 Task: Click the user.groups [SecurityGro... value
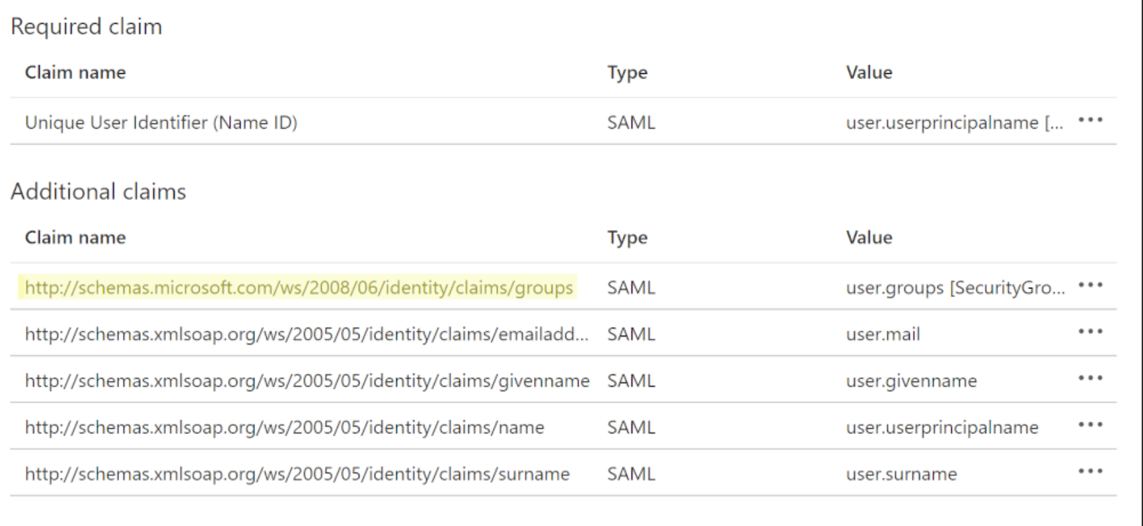pyautogui.click(x=955, y=288)
